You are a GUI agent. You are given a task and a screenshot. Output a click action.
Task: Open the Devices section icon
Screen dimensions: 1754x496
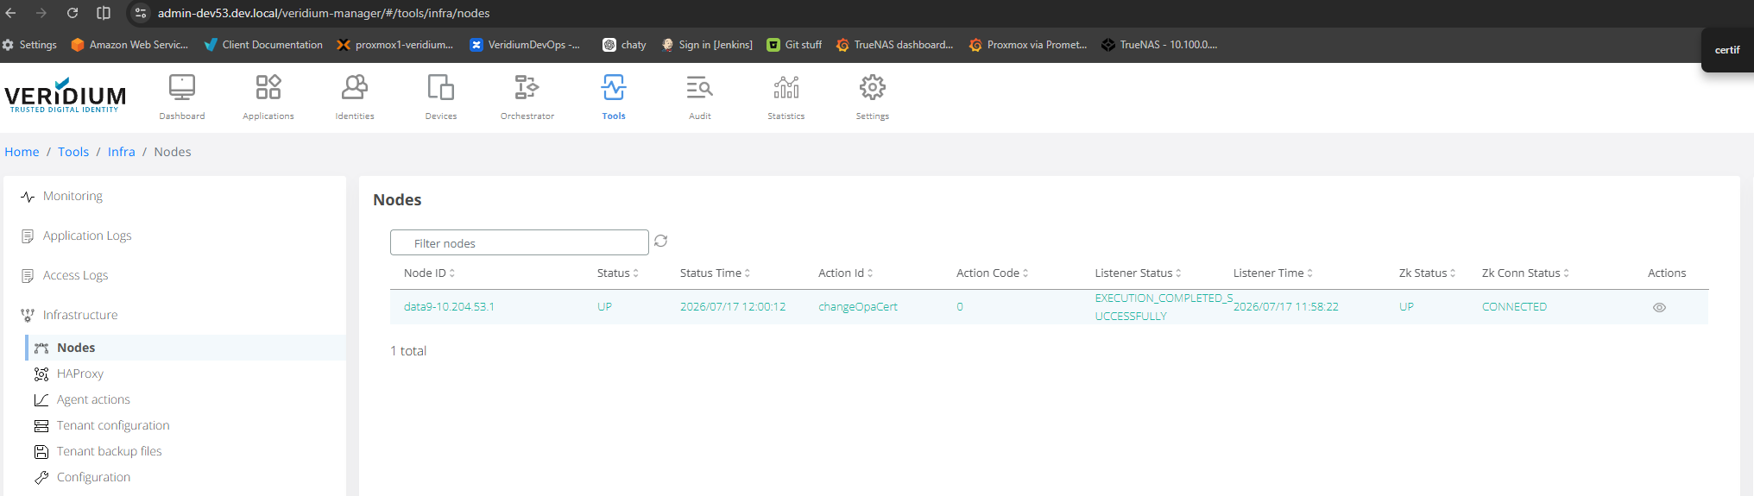pos(441,88)
